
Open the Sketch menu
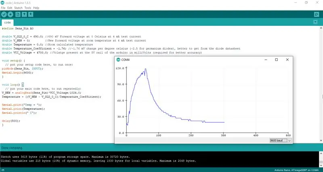(x=18, y=8)
